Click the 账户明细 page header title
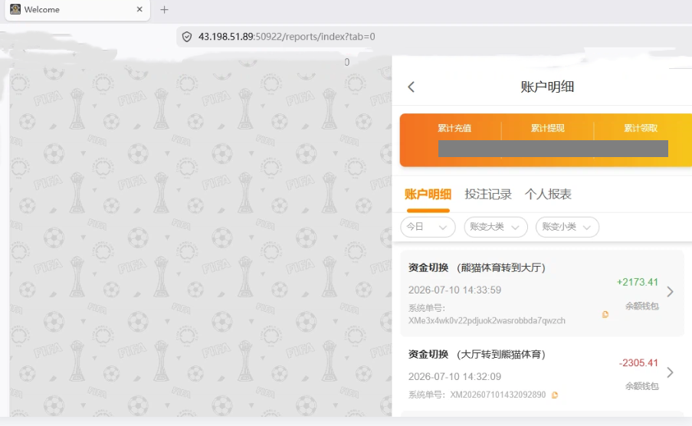Screen dimensions: 692x426 point(547,87)
